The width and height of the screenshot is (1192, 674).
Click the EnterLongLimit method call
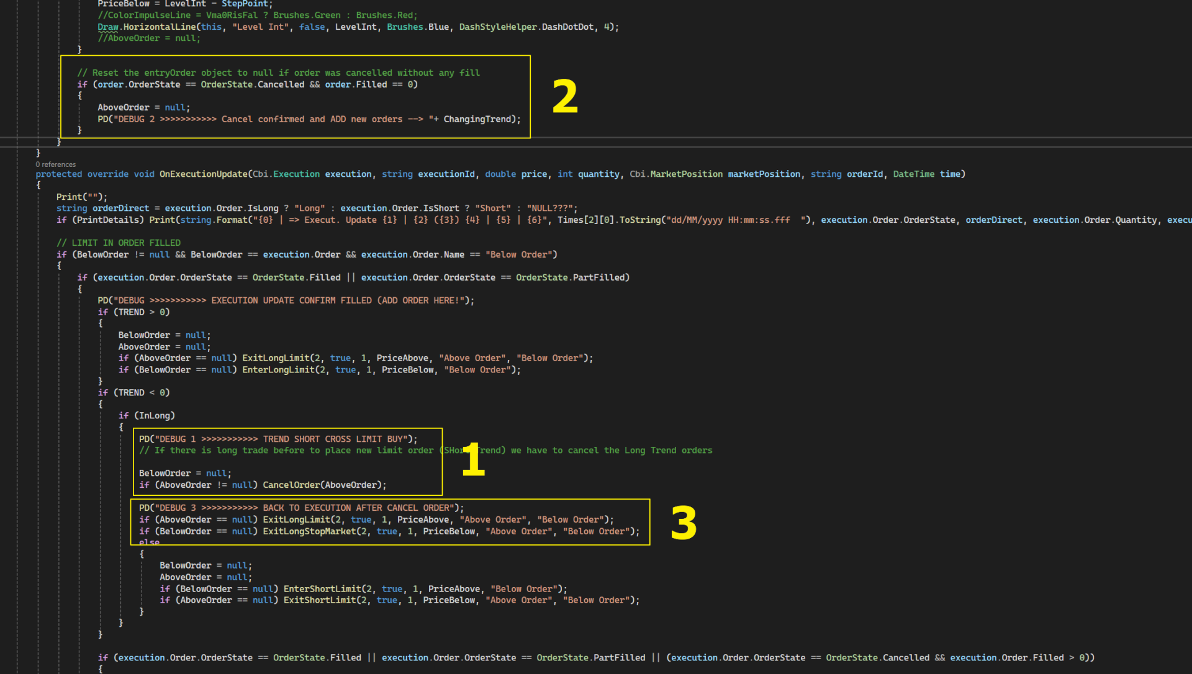point(278,370)
